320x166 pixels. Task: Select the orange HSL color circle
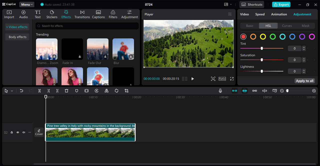(253, 37)
